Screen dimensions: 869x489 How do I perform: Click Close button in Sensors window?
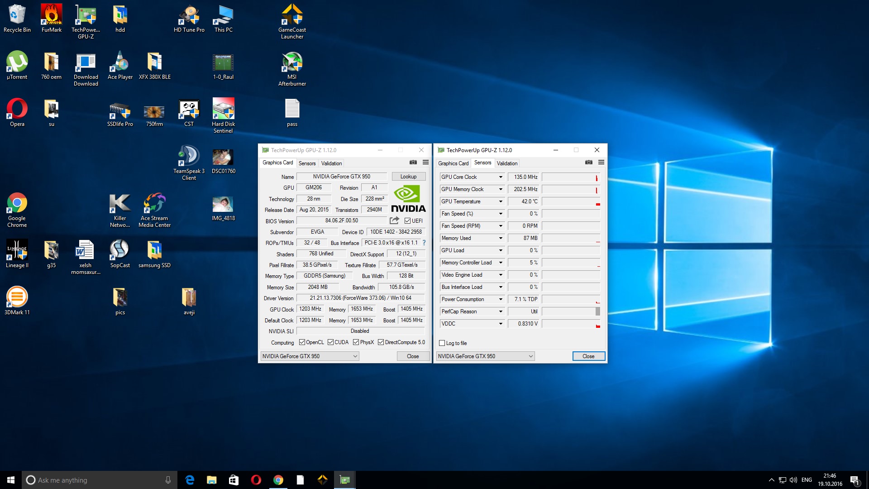[588, 356]
